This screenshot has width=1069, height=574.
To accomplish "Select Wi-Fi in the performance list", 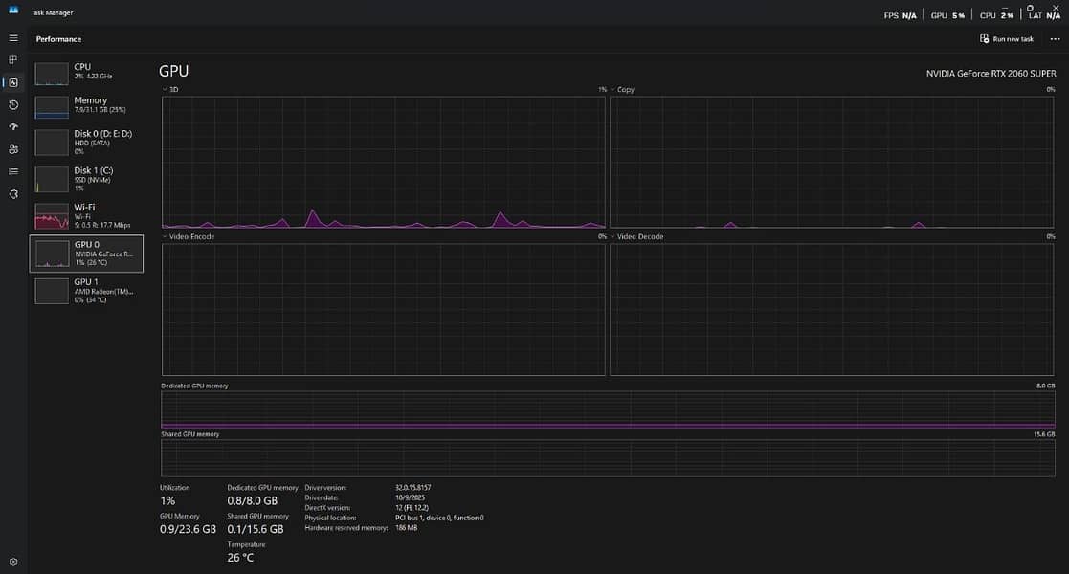I will [x=86, y=216].
